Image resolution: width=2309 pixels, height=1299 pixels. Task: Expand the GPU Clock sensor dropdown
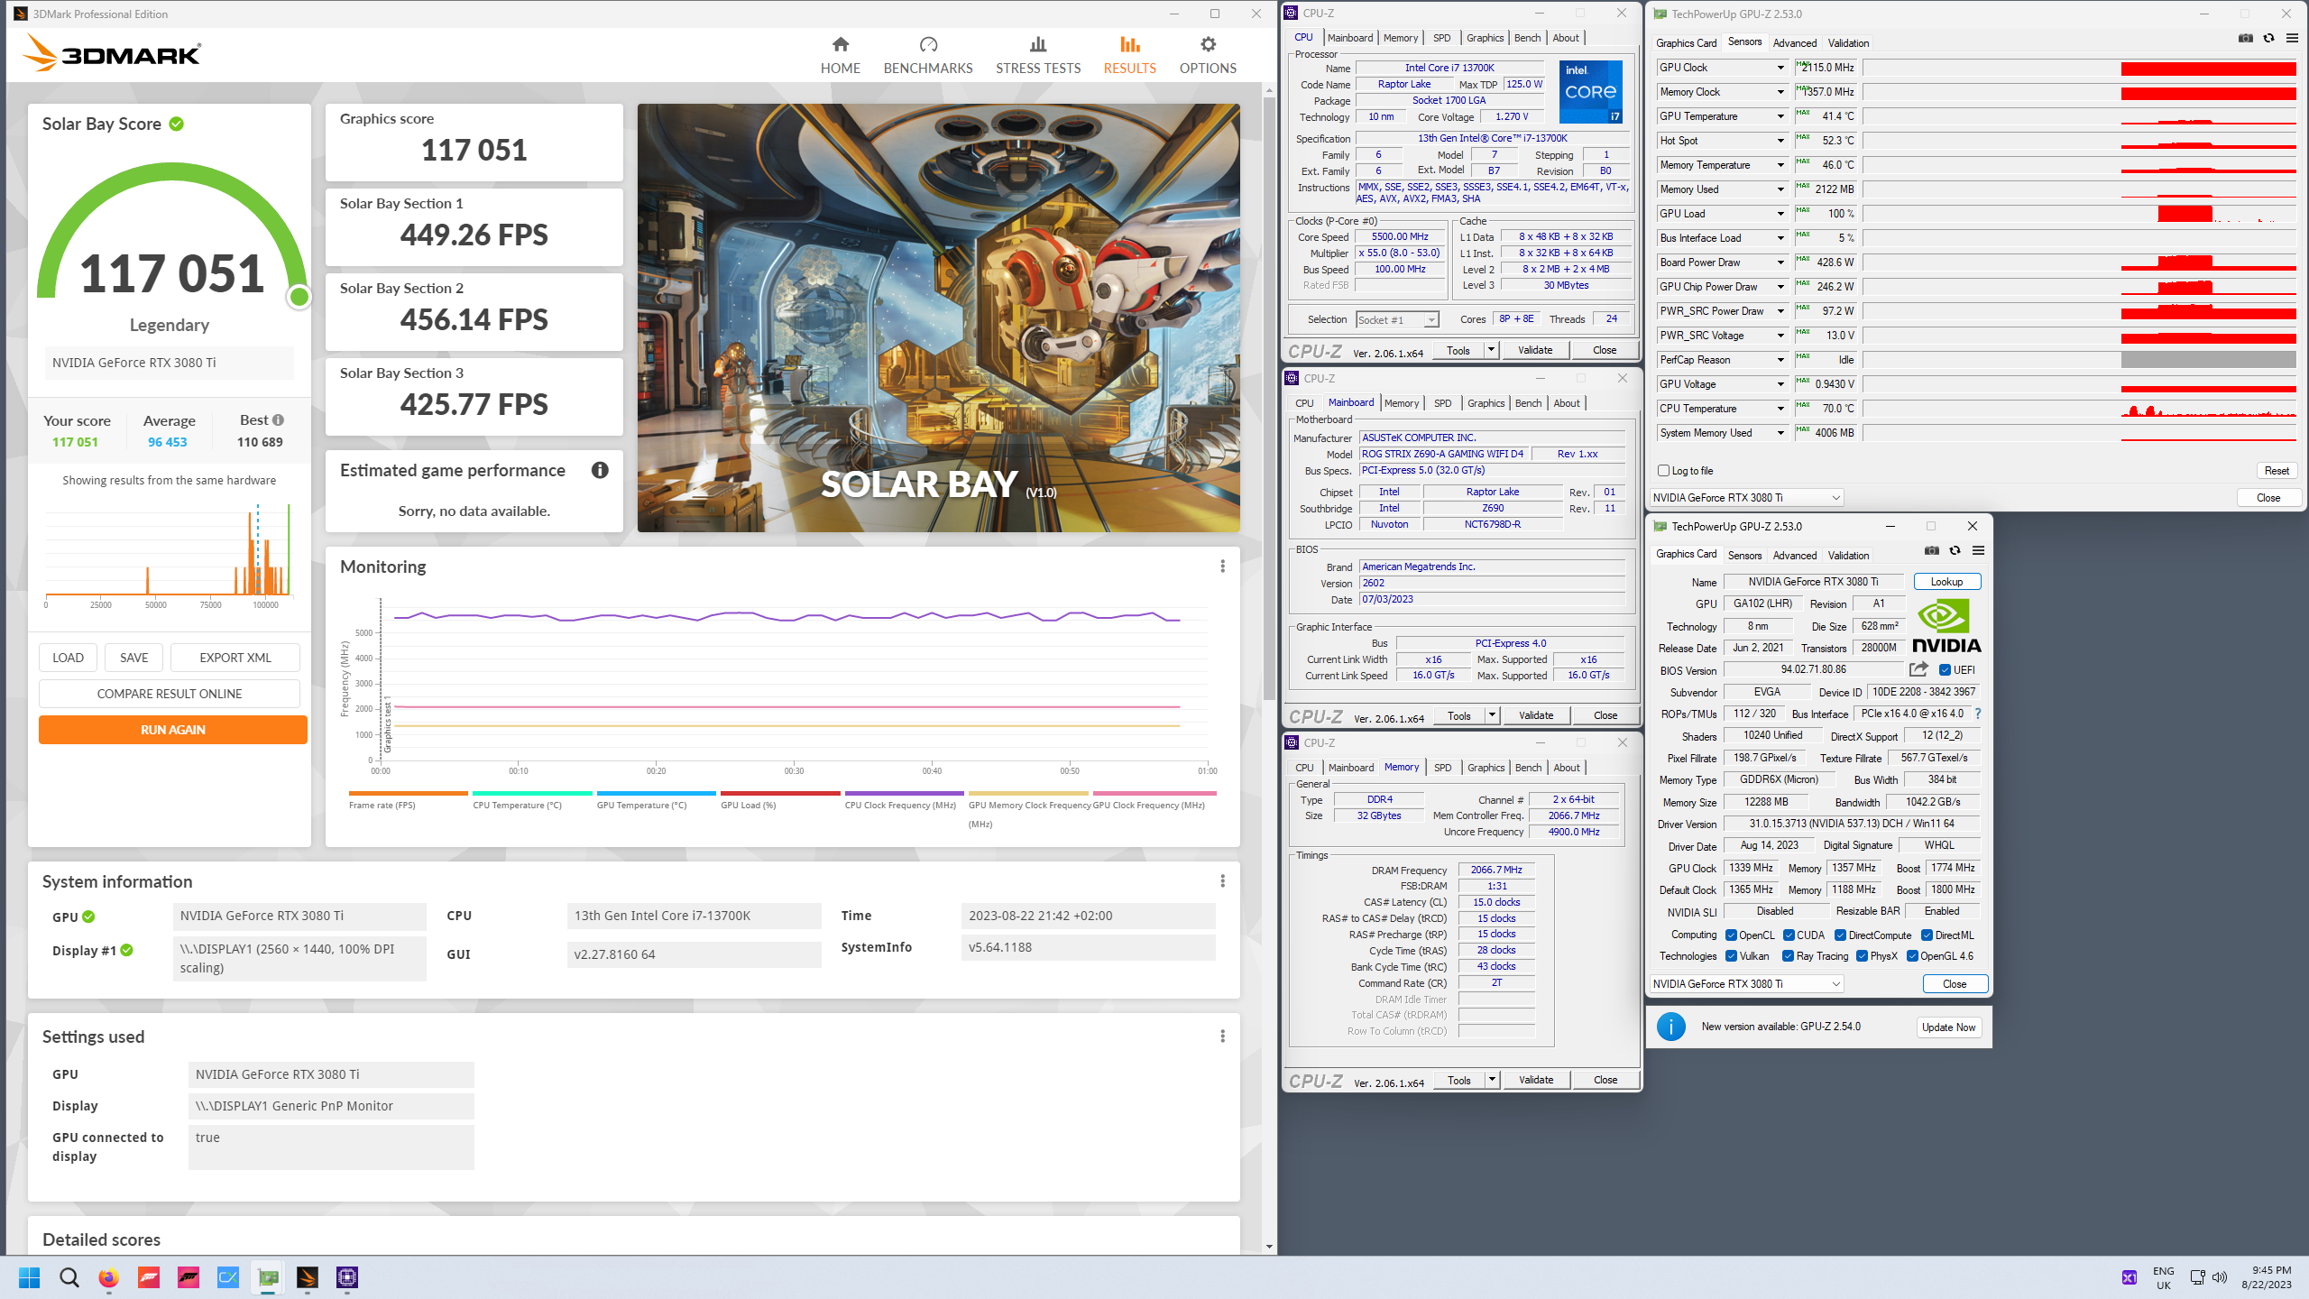(1780, 68)
